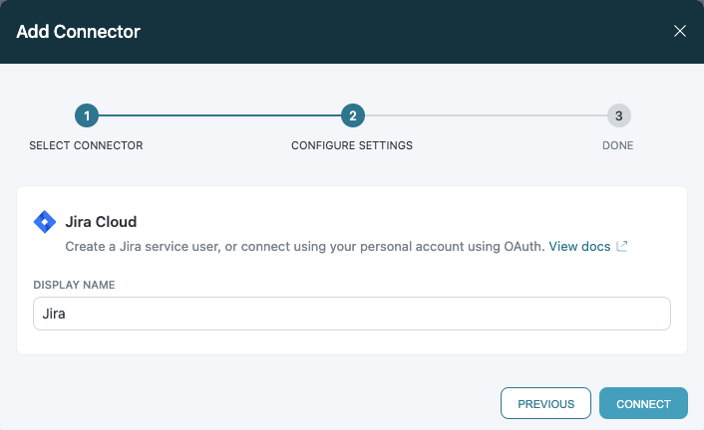
Task: Click the external link icon beside View docs
Action: [x=622, y=245]
